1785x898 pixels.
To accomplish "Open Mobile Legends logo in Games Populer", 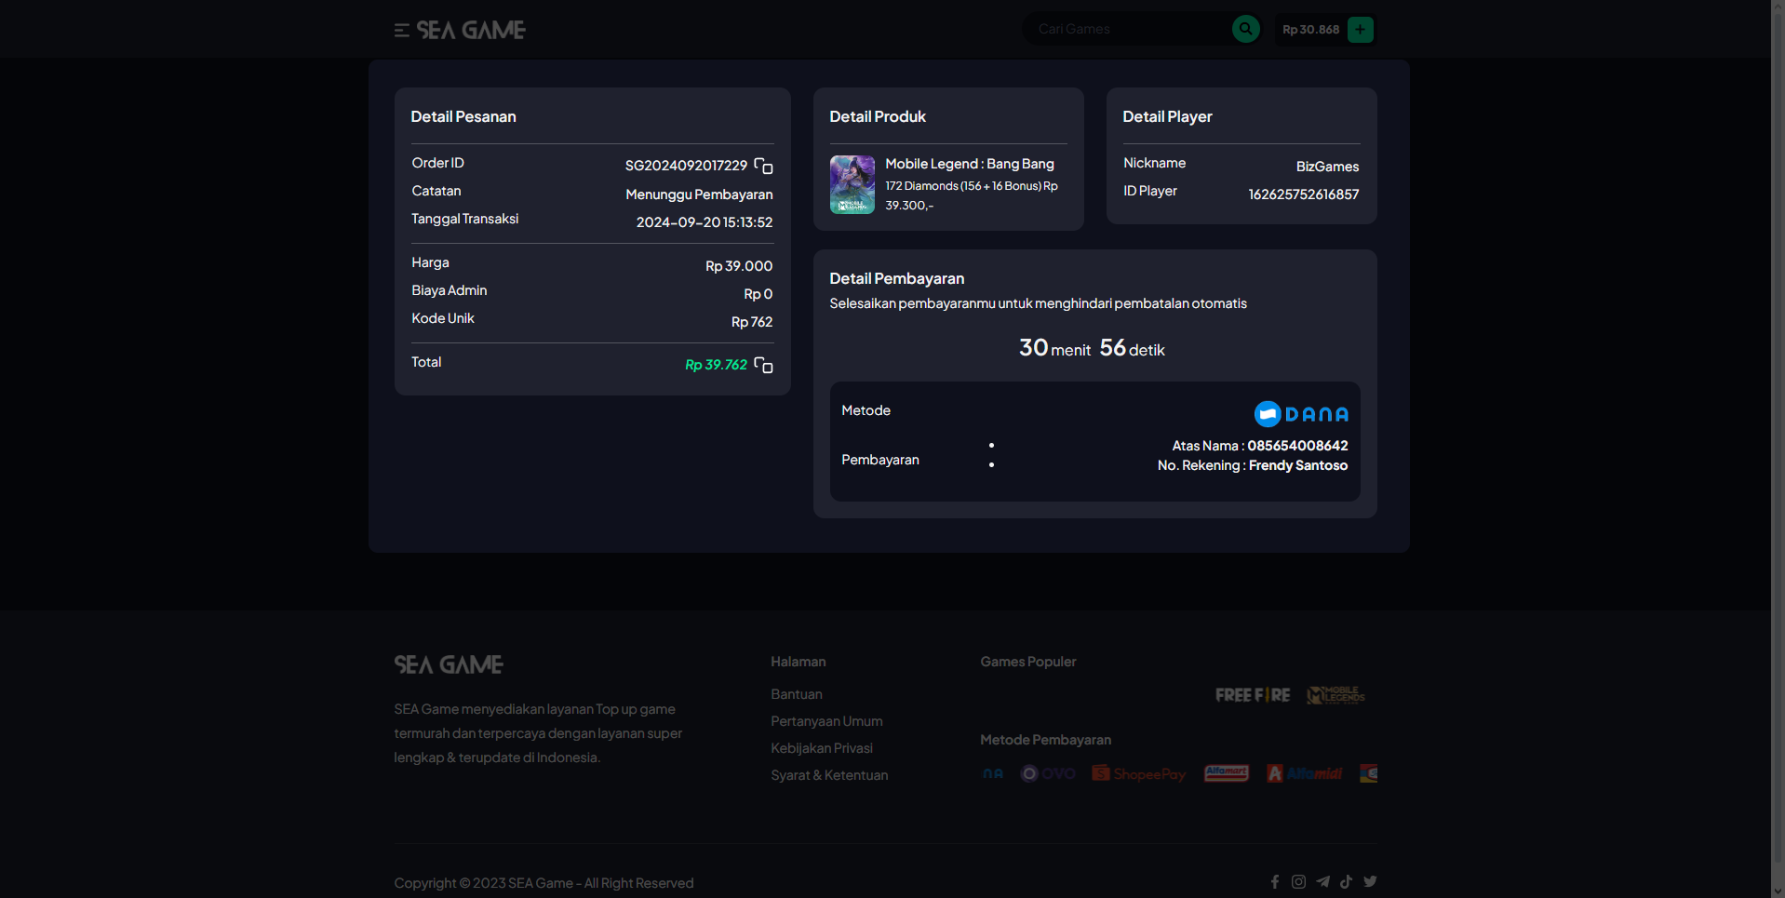I will [1335, 695].
